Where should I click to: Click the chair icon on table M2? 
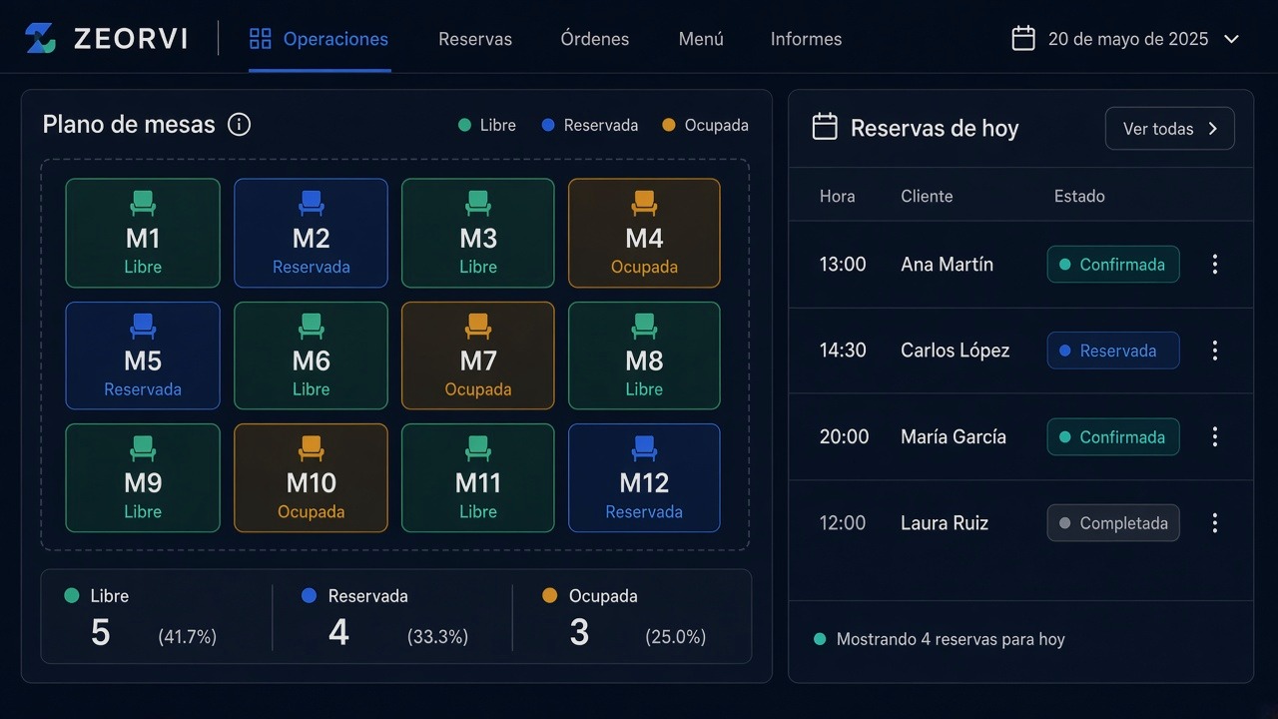(312, 204)
